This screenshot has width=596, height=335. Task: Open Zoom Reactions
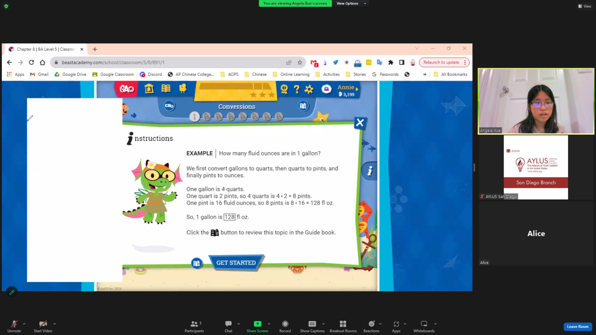(371, 326)
